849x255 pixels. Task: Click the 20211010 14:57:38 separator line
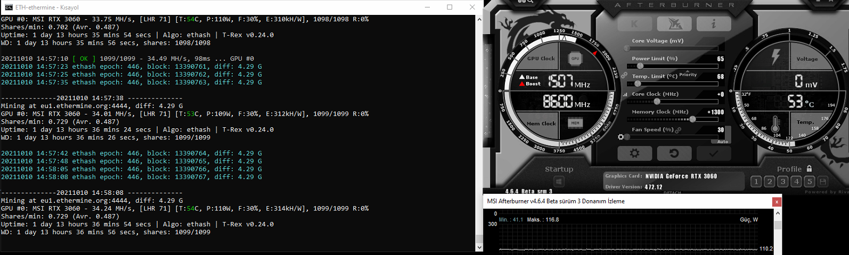[x=92, y=98]
